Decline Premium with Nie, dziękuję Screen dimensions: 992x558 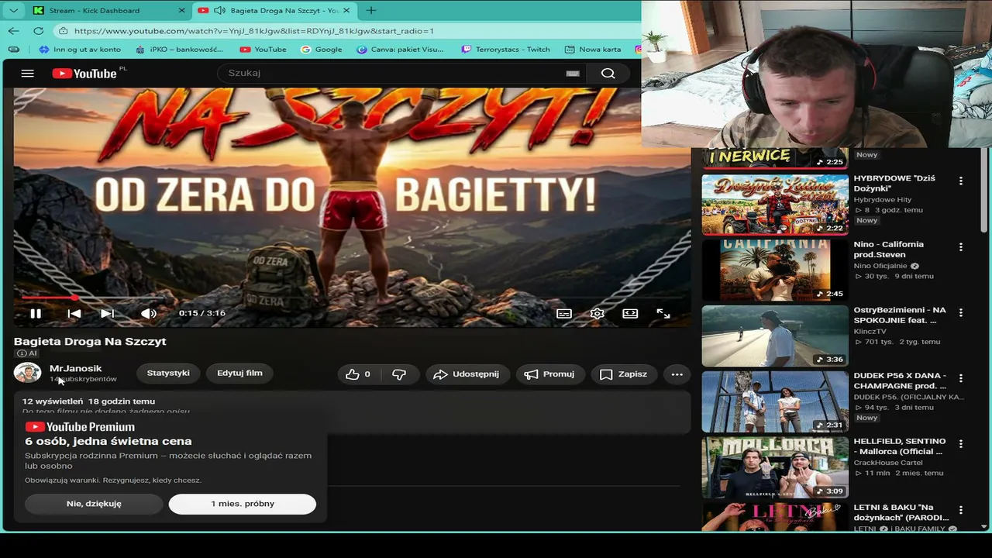click(x=94, y=504)
